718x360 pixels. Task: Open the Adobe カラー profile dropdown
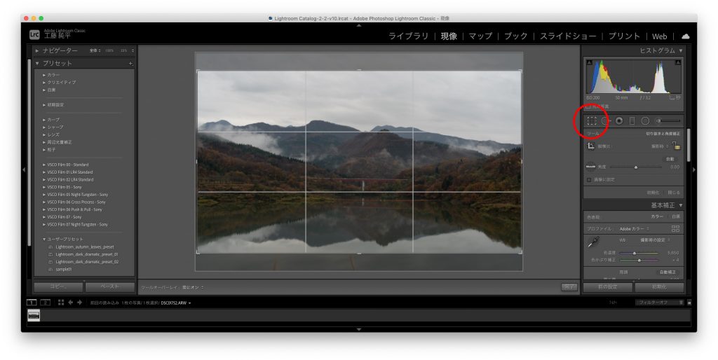634,229
